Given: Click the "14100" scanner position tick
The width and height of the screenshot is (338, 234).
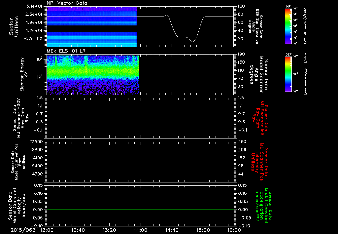Looking at the screenshot, I should point(36,158).
